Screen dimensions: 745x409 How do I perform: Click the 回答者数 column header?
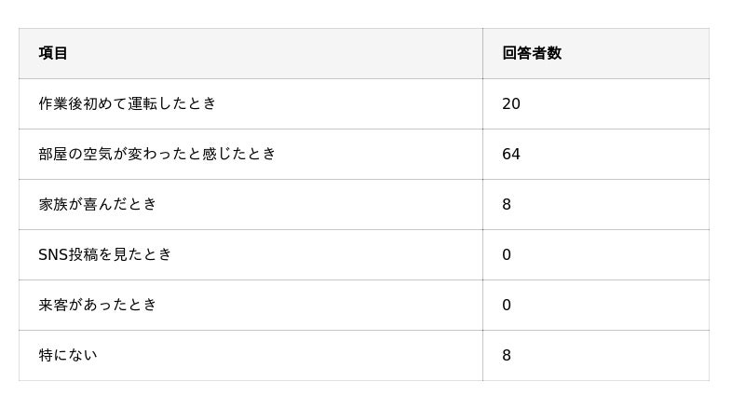pyautogui.click(x=532, y=53)
